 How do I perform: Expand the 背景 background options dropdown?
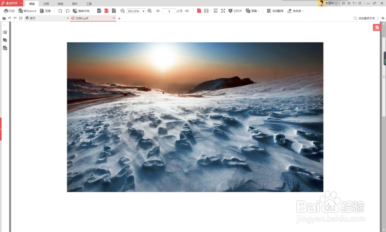click(254, 11)
